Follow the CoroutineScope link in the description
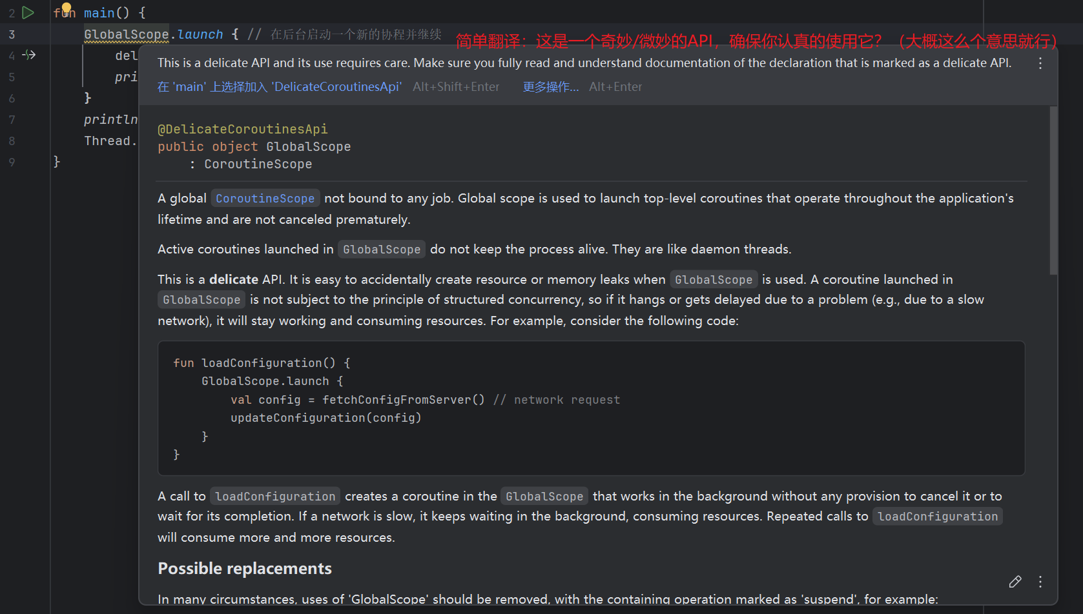The image size is (1083, 614). coord(265,199)
